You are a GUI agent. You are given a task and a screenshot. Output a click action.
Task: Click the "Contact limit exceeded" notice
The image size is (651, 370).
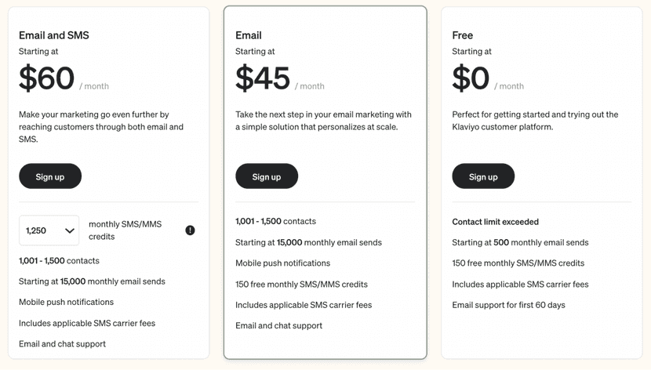[x=496, y=222]
